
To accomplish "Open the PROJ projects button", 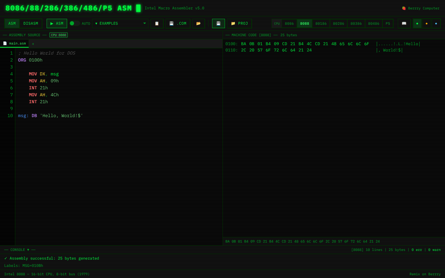I will pyautogui.click(x=239, y=24).
